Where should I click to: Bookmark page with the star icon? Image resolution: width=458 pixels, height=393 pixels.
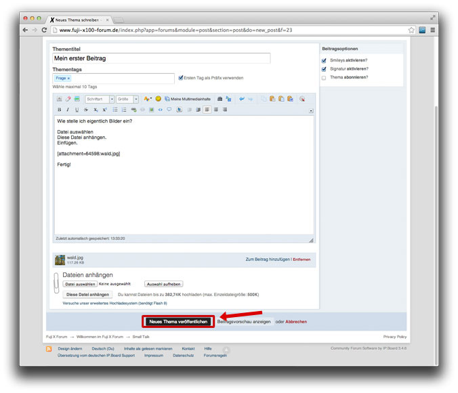(x=411, y=30)
